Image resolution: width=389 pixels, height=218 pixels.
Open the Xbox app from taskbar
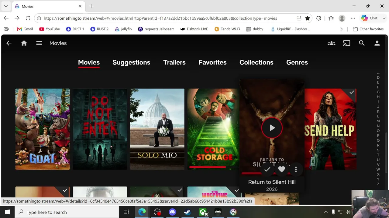coord(203,212)
